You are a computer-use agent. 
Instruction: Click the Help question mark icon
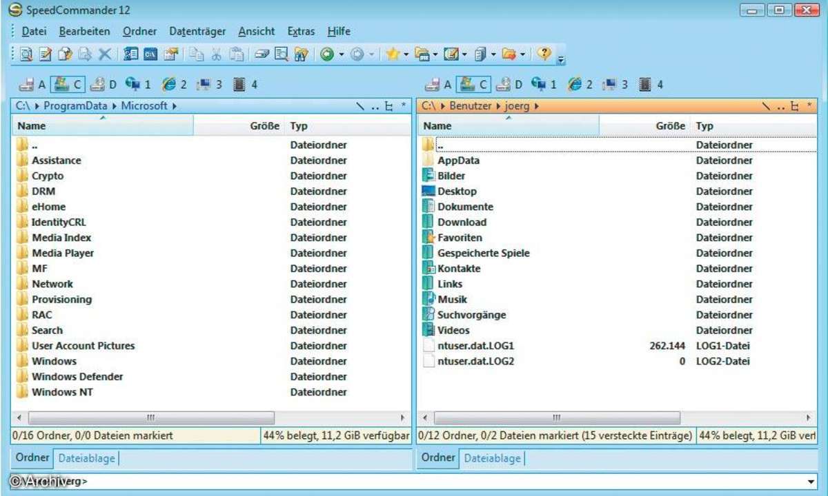[544, 54]
